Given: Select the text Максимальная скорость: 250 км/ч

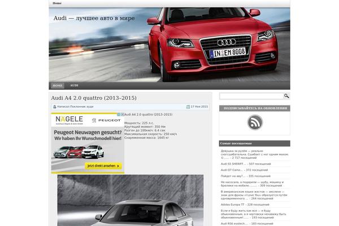Looking at the screenshot, I should [x=150, y=134].
